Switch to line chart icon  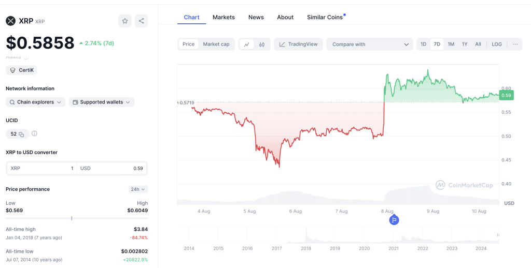click(247, 44)
